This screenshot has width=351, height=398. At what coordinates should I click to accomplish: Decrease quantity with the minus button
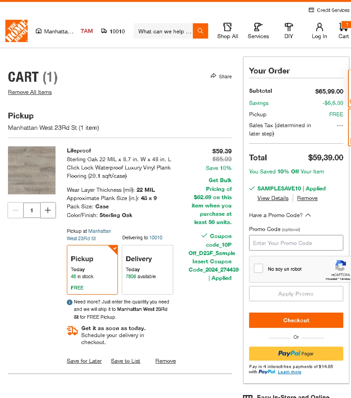(x=16, y=210)
